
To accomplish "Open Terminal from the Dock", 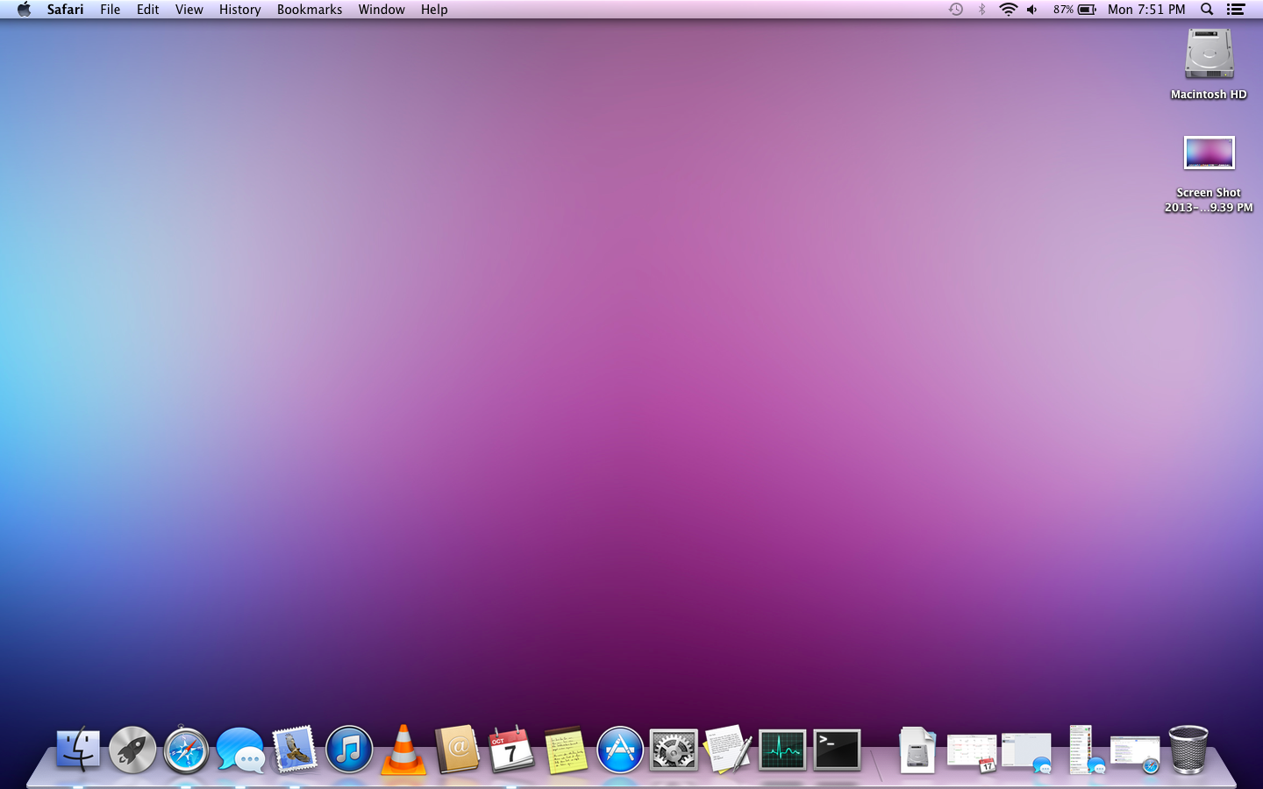I will (837, 750).
